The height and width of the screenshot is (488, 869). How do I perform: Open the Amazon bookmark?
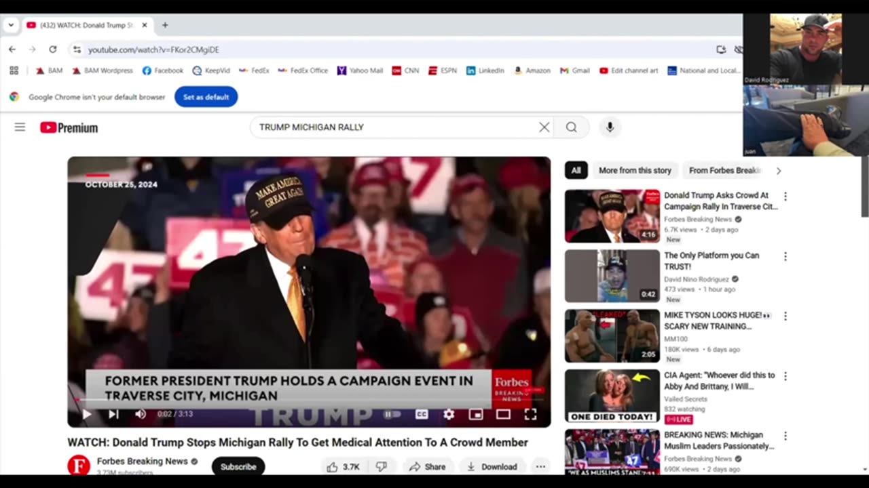pyautogui.click(x=532, y=70)
